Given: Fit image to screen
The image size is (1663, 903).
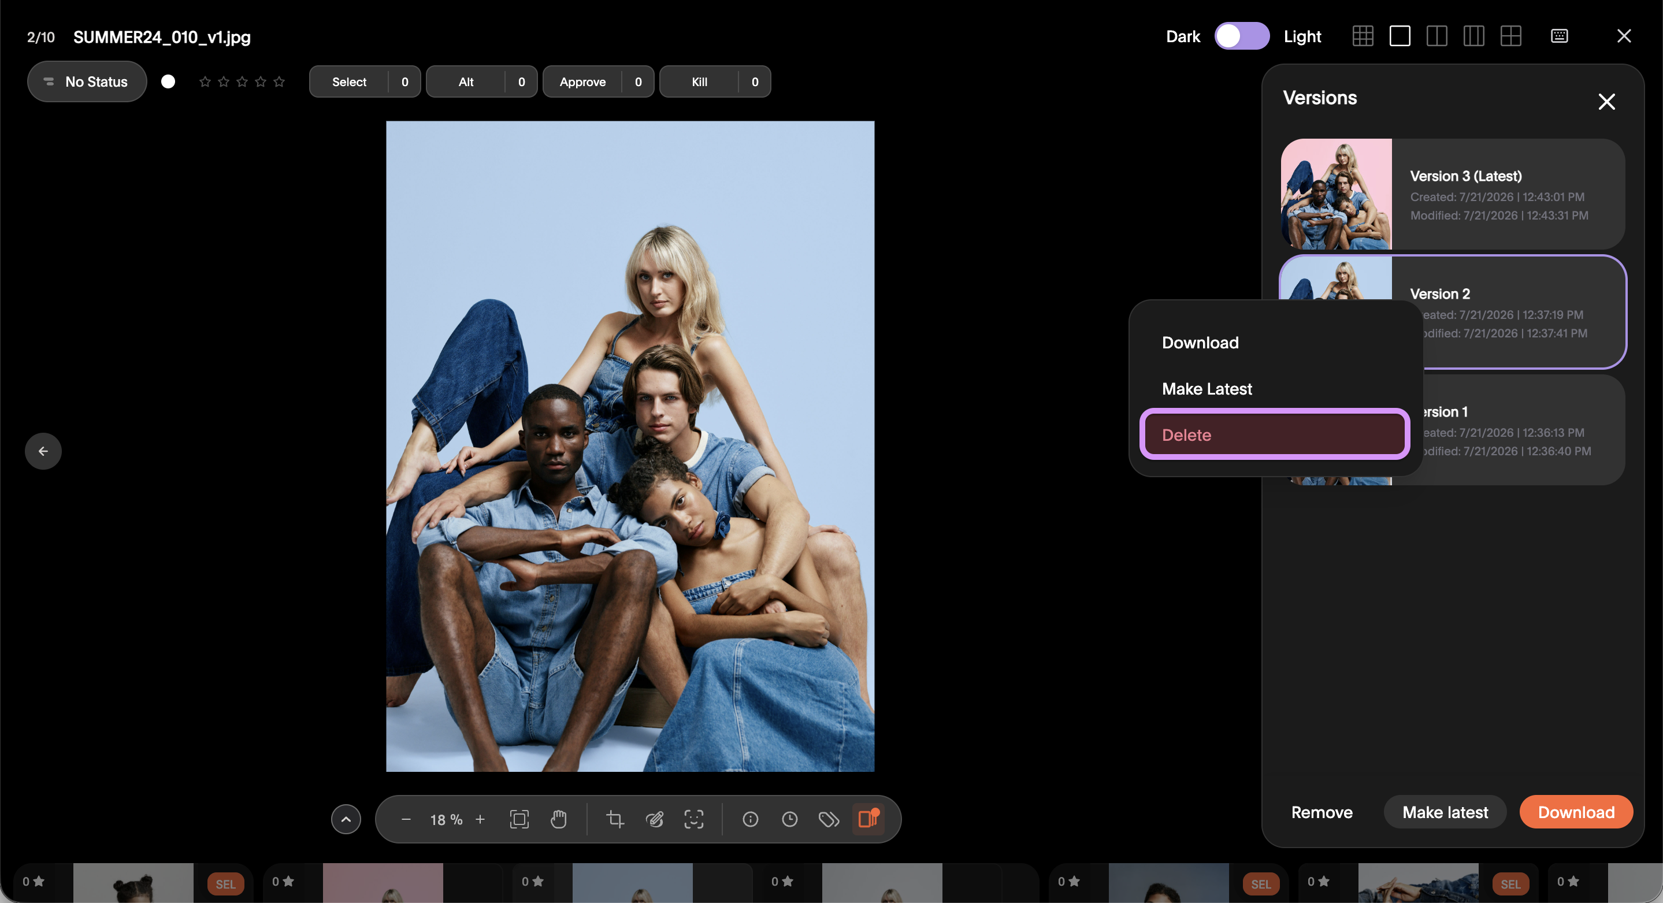Looking at the screenshot, I should [x=519, y=819].
